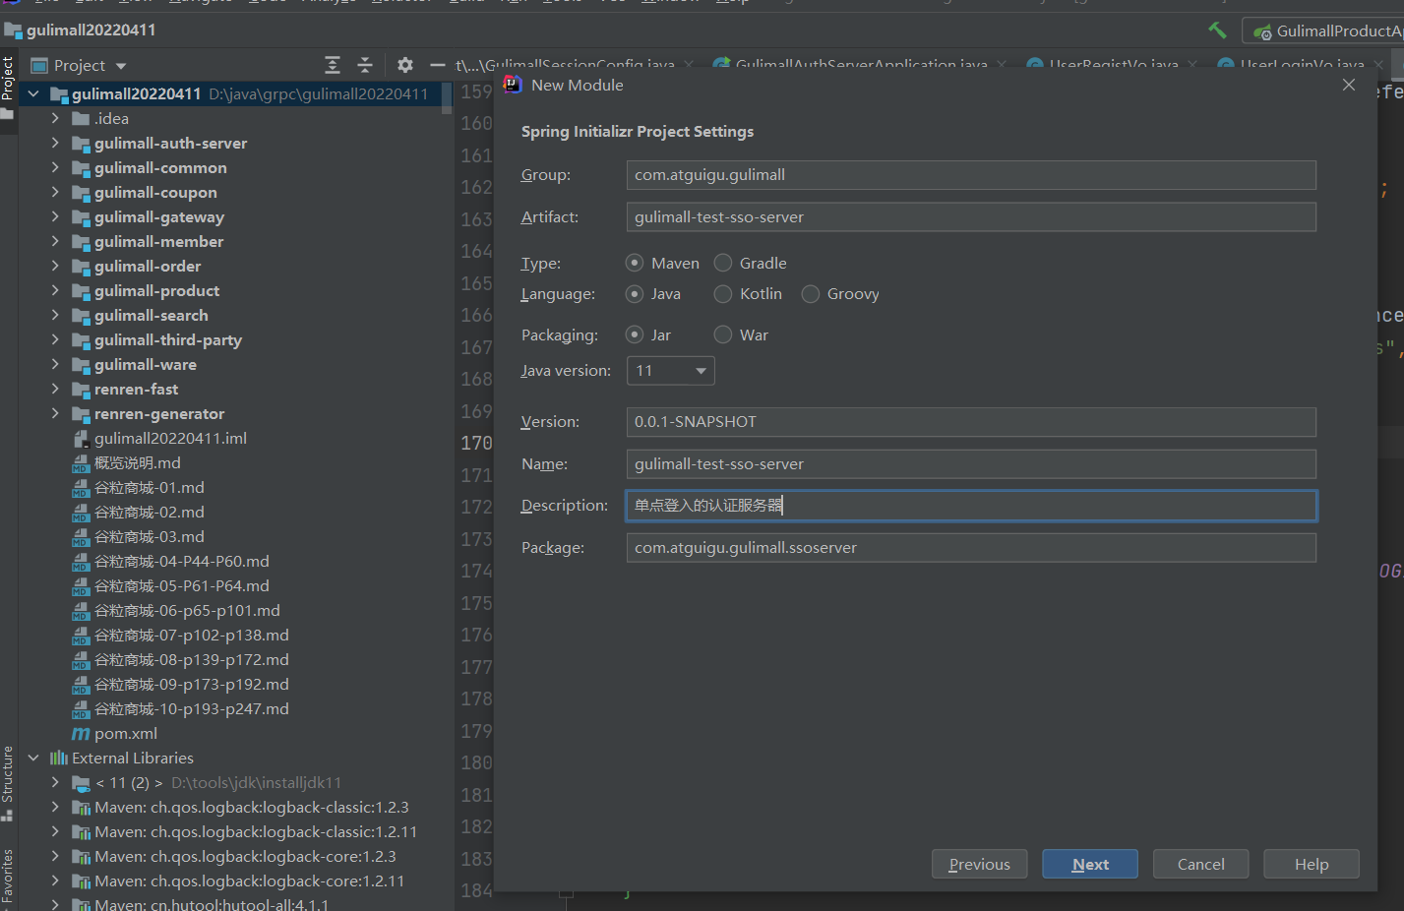Image resolution: width=1404 pixels, height=911 pixels.
Task: Click line number 170 in editor gutter
Action: [476, 444]
